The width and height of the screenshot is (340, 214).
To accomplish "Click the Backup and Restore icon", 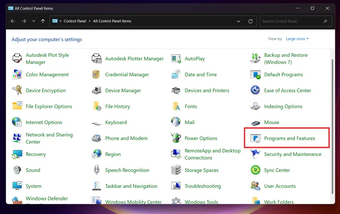I will pos(255,58).
